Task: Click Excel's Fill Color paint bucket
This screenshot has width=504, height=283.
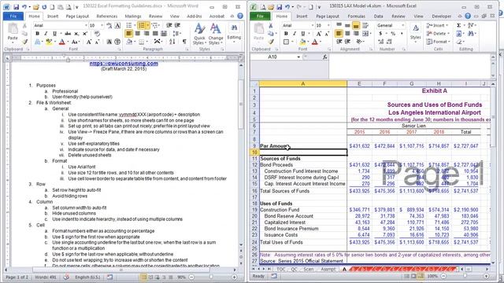Action: [302, 42]
